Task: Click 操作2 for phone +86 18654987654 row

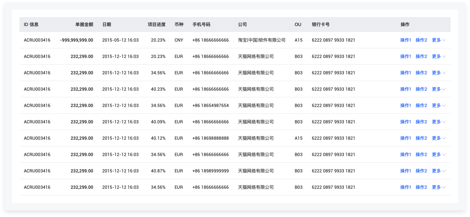Action: 421,106
